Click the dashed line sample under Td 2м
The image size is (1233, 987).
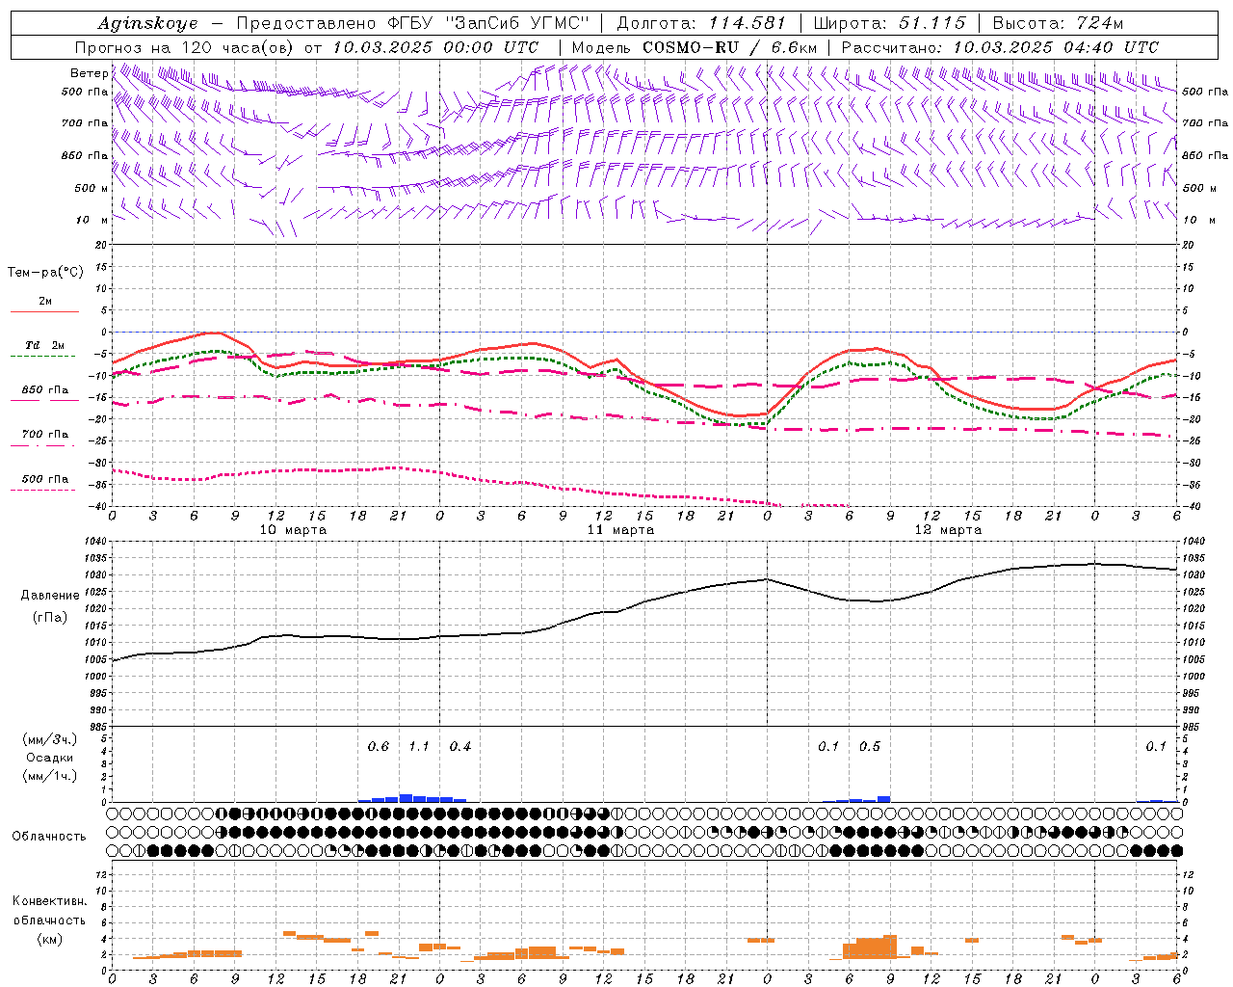tap(44, 357)
